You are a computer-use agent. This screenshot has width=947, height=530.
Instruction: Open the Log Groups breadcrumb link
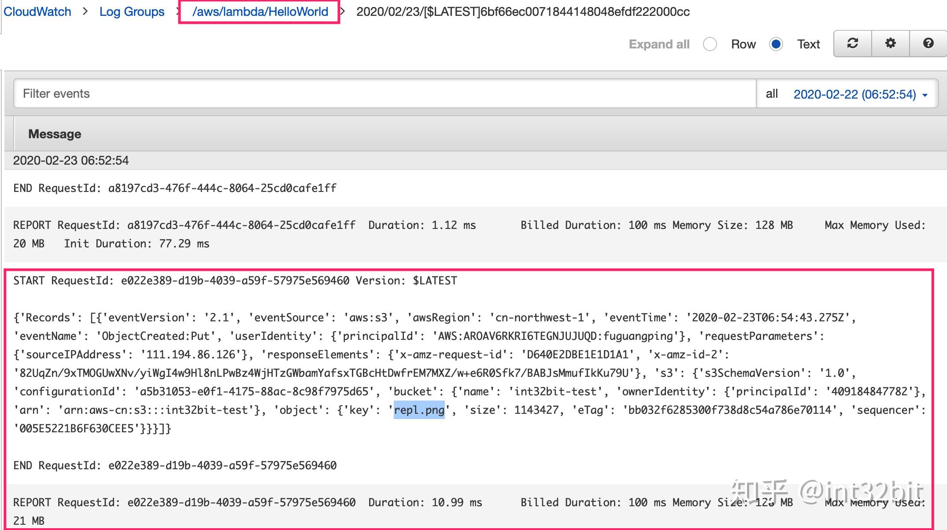pos(131,12)
